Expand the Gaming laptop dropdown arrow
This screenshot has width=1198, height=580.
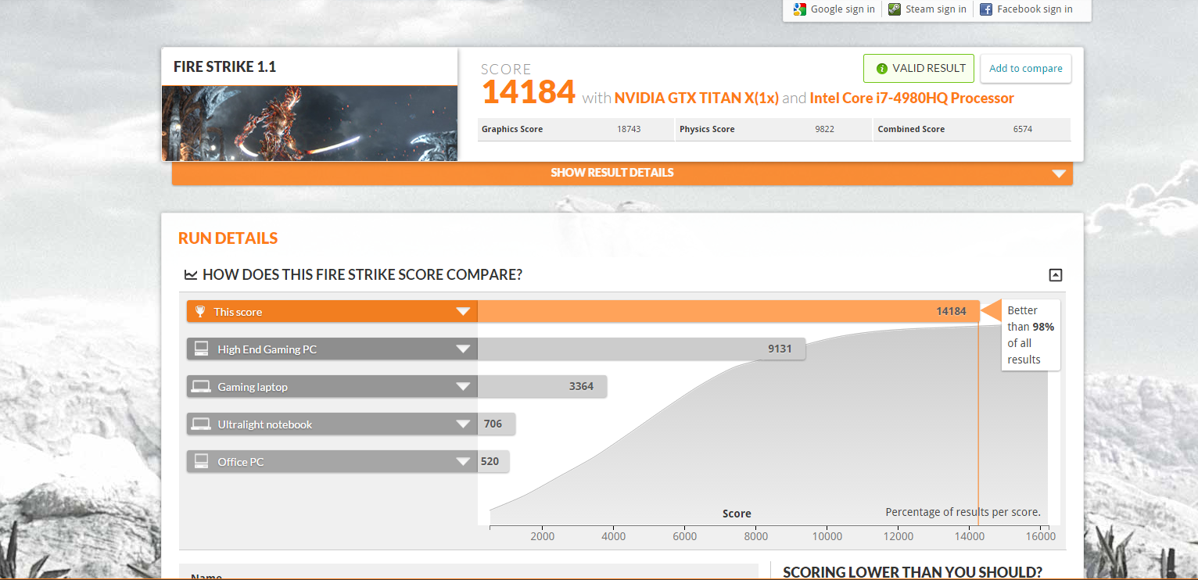463,386
